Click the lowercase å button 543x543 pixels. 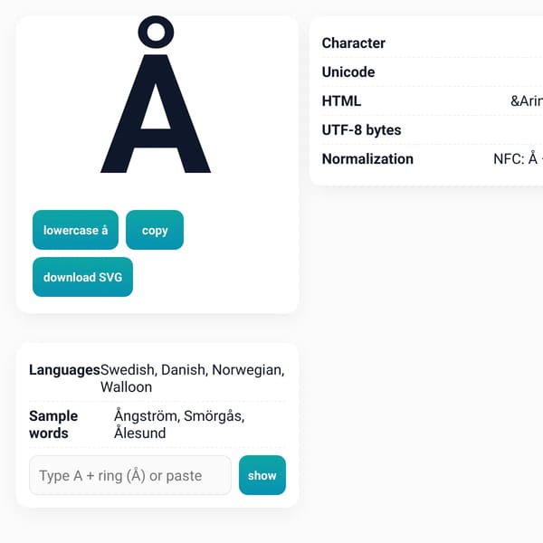coord(75,230)
